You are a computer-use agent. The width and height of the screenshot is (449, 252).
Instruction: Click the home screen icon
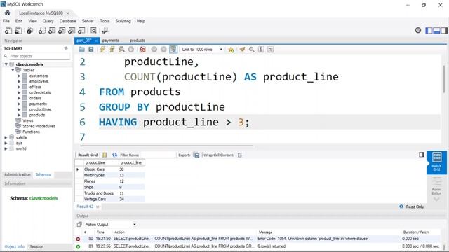[8, 13]
